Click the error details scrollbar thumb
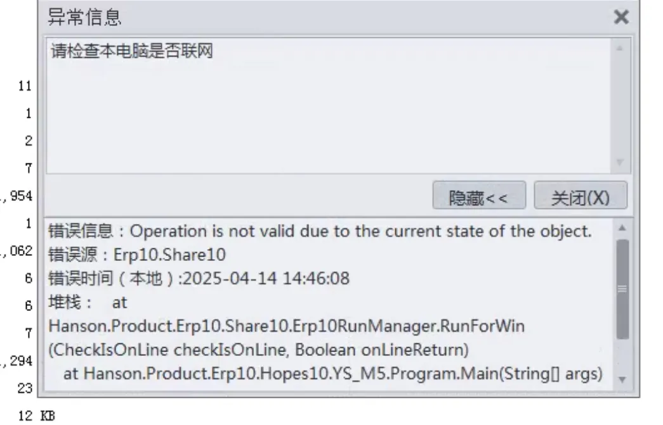 pos(622,288)
